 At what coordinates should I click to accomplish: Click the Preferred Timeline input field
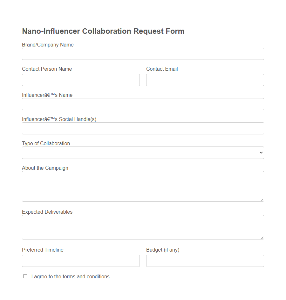81,261
